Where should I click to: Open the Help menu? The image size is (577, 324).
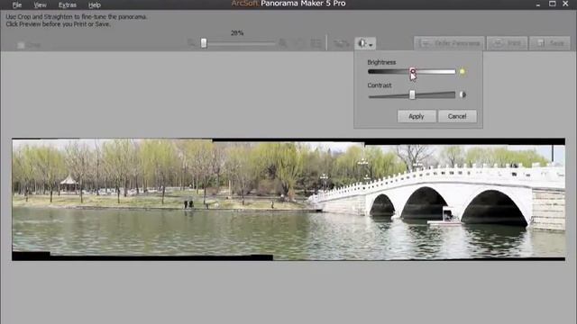tap(95, 5)
